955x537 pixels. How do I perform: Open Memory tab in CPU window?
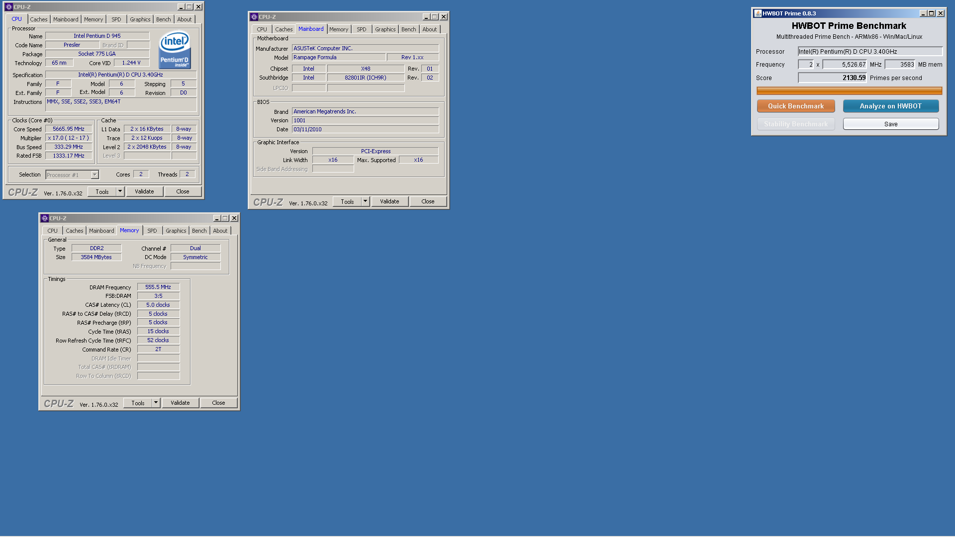click(x=94, y=19)
